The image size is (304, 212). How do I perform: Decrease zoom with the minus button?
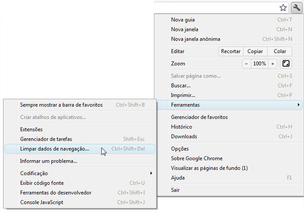tap(247, 64)
